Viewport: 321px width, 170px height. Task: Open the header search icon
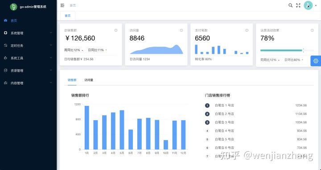290,5
